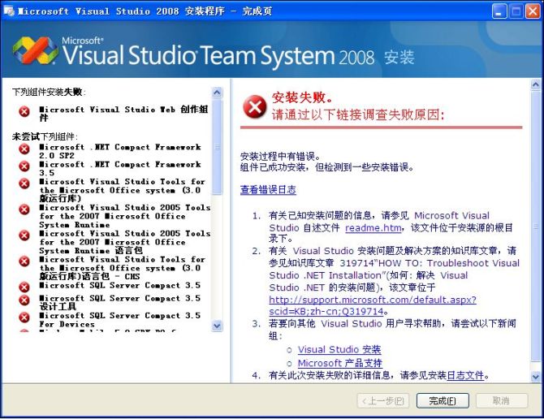
Task: Click error icon beside Visual Studio Web 创作组件
Action: (x=24, y=112)
